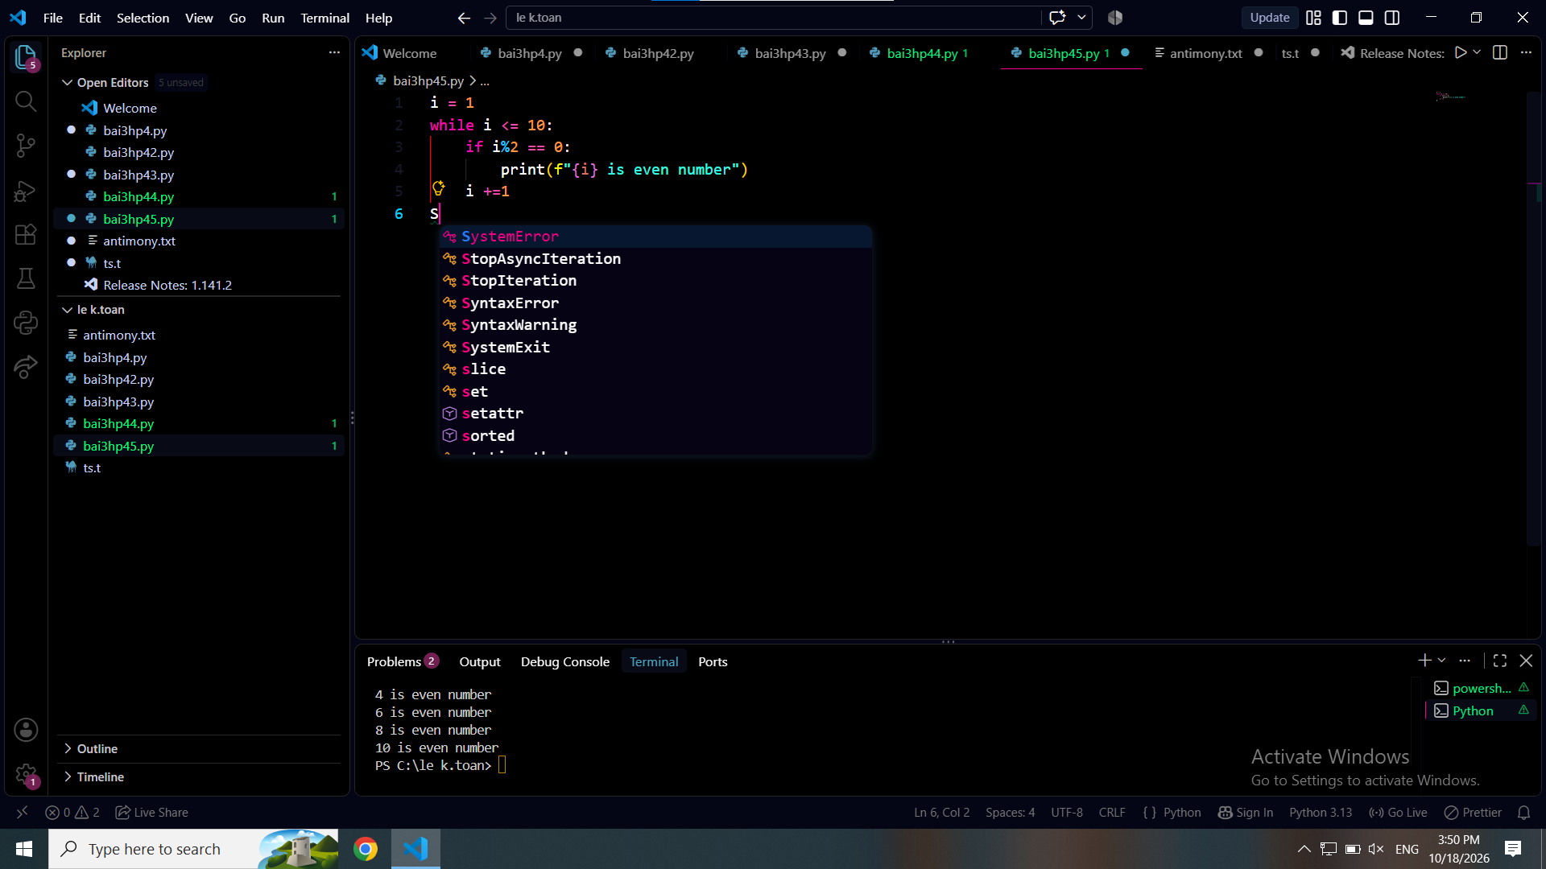This screenshot has width=1546, height=869.
Task: Open bai3hp43.py in the le k.toan folder
Action: [118, 402]
